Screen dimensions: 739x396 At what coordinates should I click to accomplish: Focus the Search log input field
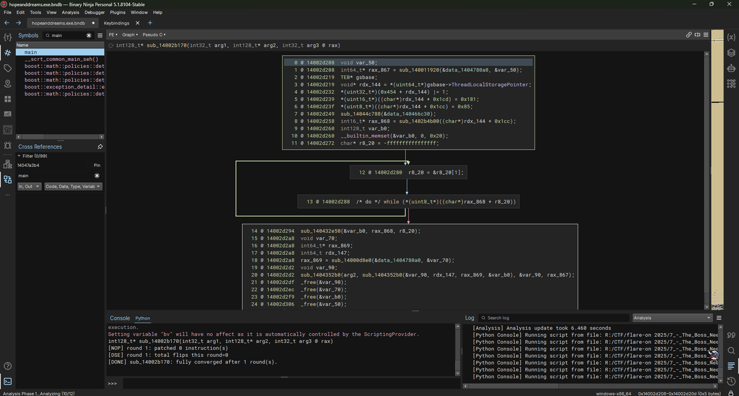(554, 318)
